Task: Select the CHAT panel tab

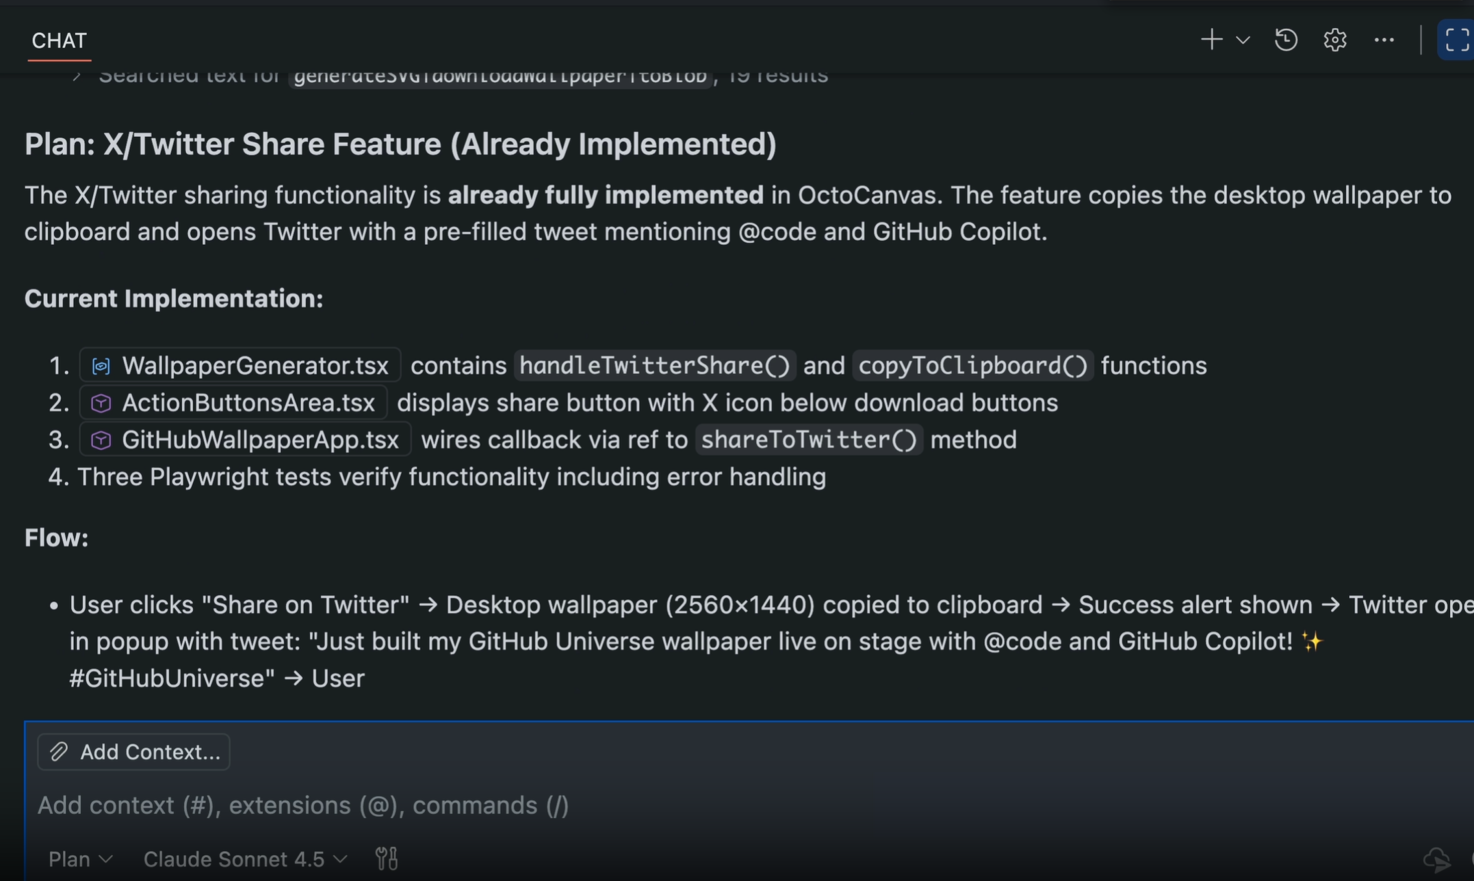Action: coord(59,40)
